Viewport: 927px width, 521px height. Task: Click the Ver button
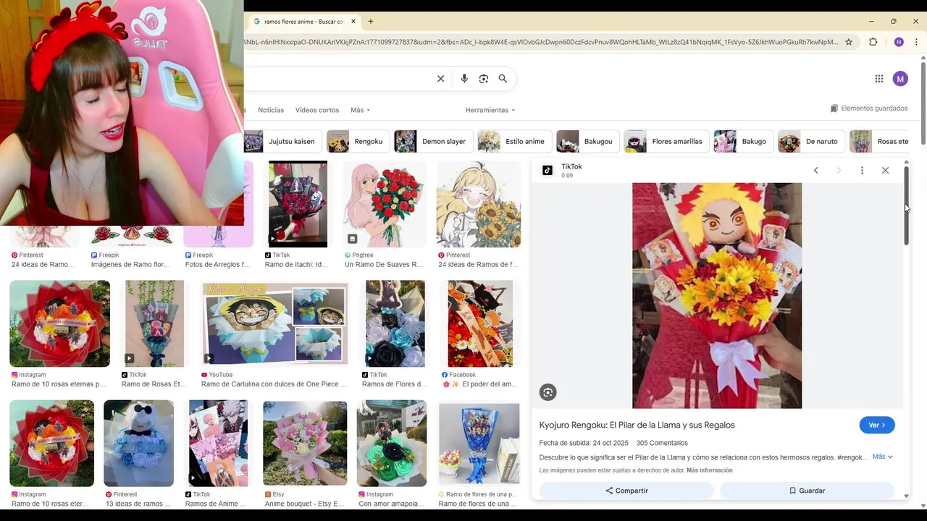click(x=877, y=425)
